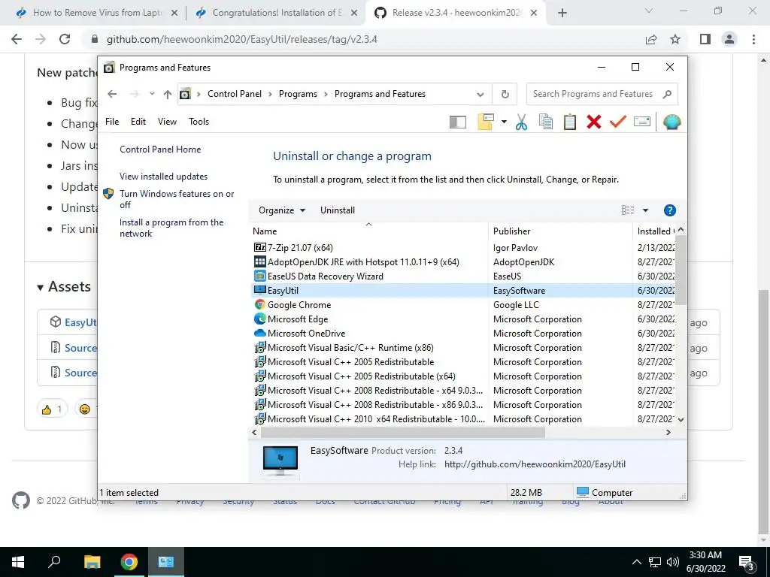Open Chrome side panel icon
This screenshot has width=770, height=577.
click(705, 39)
